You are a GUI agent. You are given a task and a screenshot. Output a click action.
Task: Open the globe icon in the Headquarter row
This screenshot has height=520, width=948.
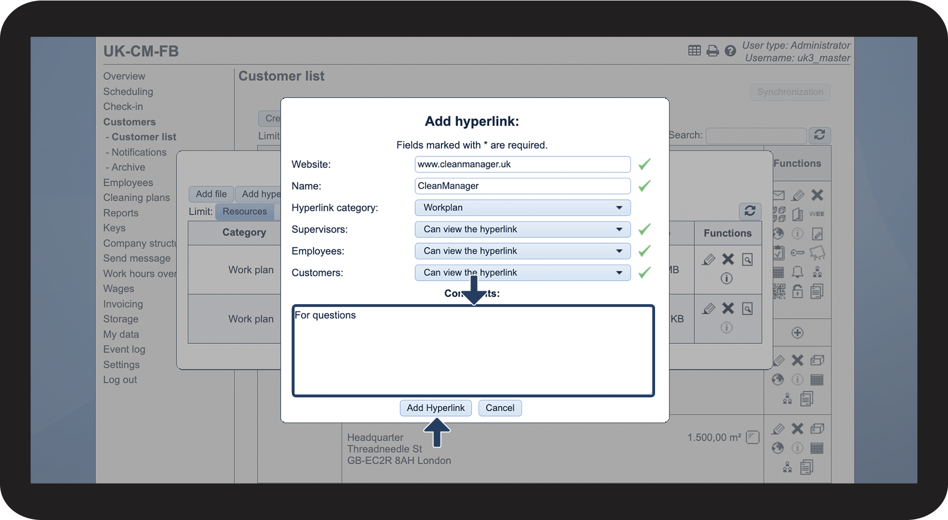click(778, 448)
